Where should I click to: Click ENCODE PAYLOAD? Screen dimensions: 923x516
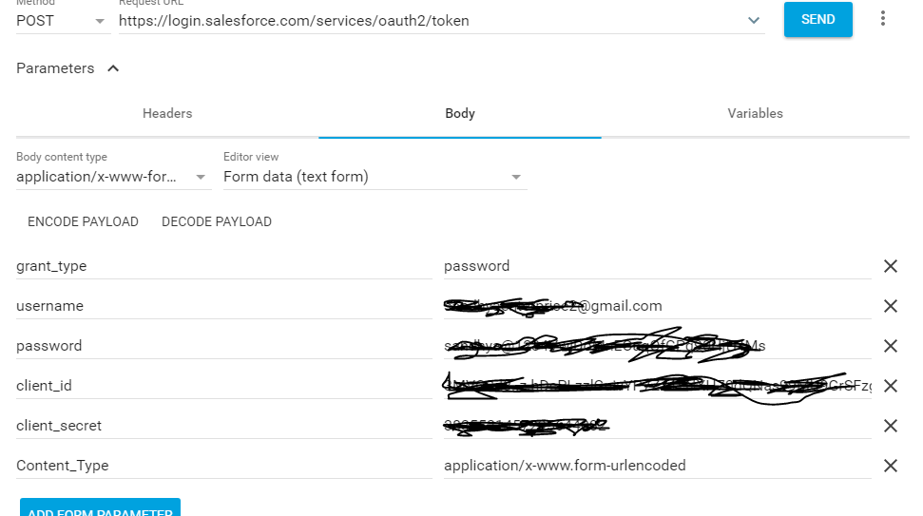83,221
